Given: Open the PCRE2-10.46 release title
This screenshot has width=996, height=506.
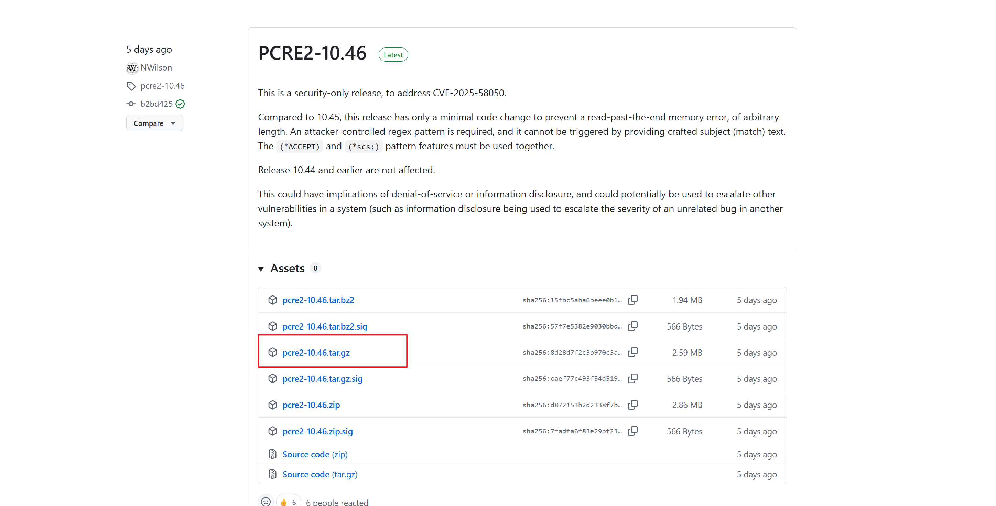Looking at the screenshot, I should pyautogui.click(x=312, y=53).
